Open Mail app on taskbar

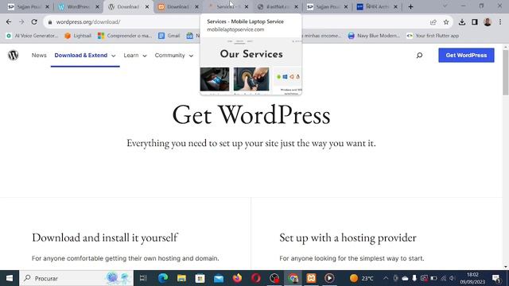click(219, 278)
